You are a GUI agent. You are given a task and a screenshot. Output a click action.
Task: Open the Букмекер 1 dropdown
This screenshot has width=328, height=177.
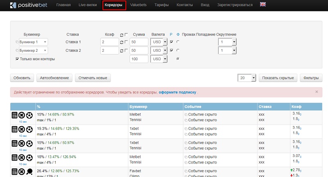(33, 42)
